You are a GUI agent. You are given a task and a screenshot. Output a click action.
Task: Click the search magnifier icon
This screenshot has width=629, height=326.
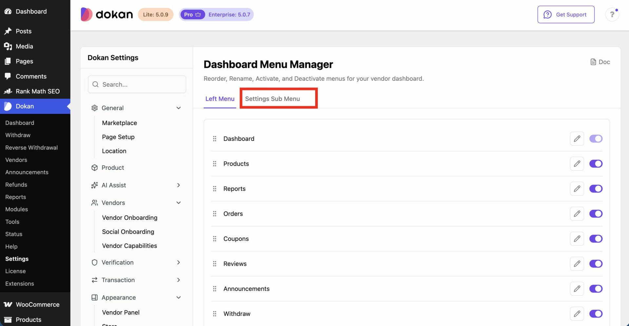pyautogui.click(x=95, y=84)
